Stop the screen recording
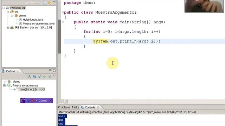This screenshot has height=126, width=225. pos(32,100)
